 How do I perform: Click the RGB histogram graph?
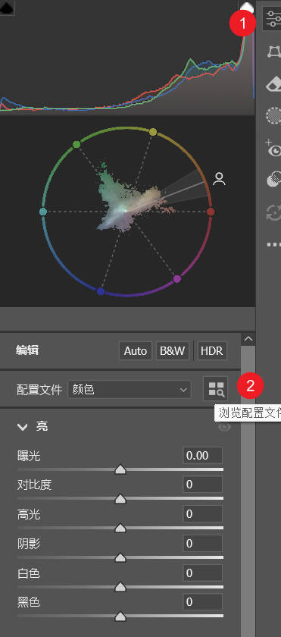[x=127, y=57]
